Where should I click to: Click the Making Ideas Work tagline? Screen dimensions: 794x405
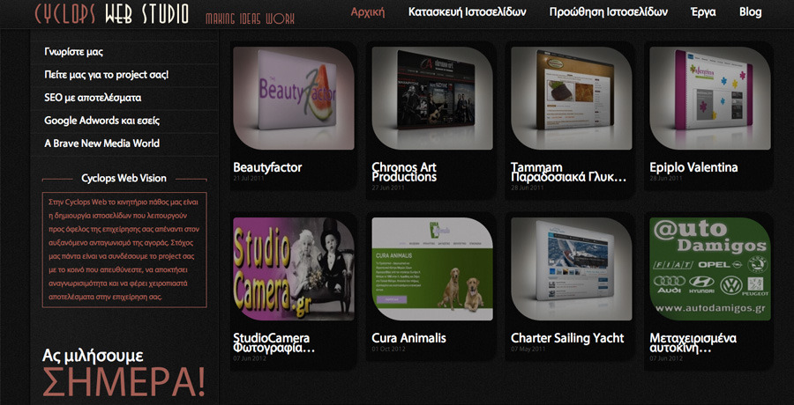pos(250,18)
